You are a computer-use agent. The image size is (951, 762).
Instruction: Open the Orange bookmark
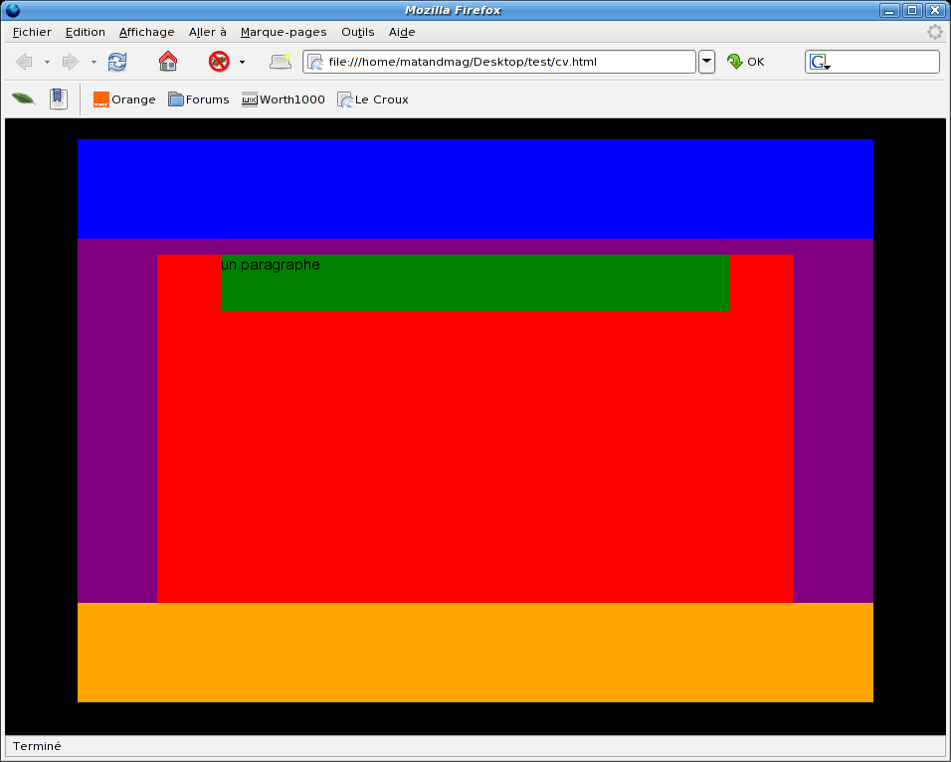click(124, 99)
